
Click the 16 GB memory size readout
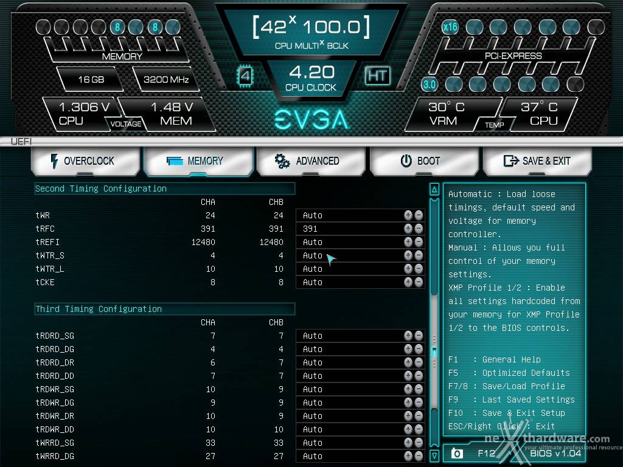coord(91,80)
